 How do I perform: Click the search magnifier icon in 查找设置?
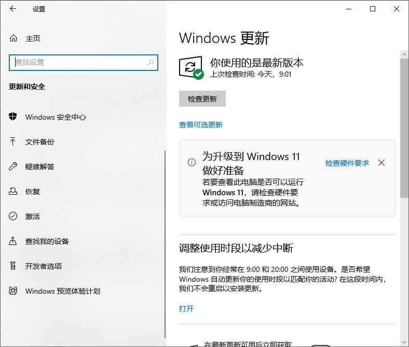tap(151, 63)
